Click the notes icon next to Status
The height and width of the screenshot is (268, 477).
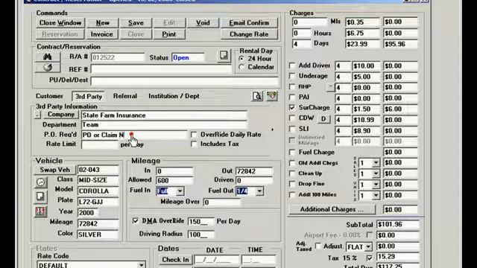pyautogui.click(x=224, y=56)
